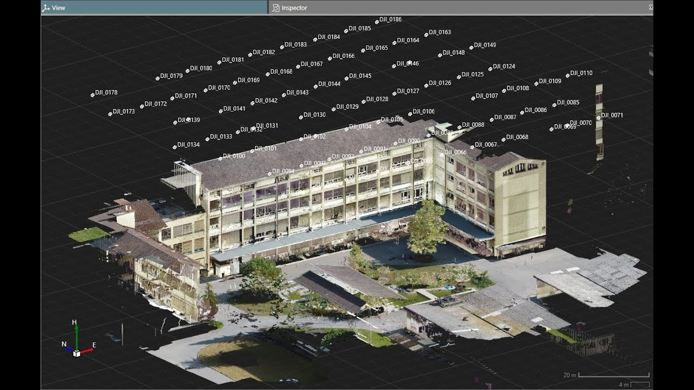
Task: Click the DJI_0087 camera label
Action: point(505,117)
